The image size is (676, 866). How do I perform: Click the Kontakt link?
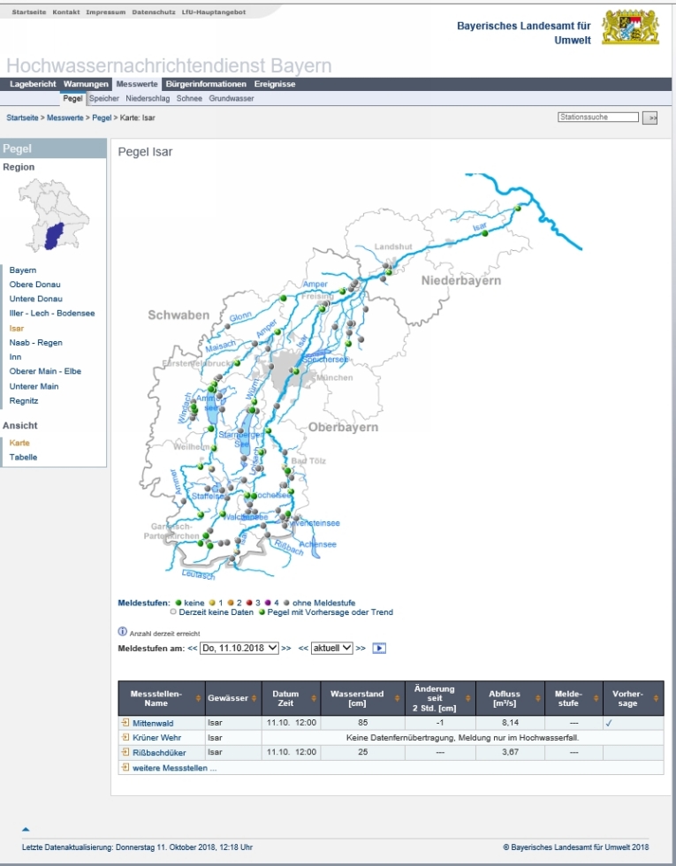pyautogui.click(x=65, y=12)
